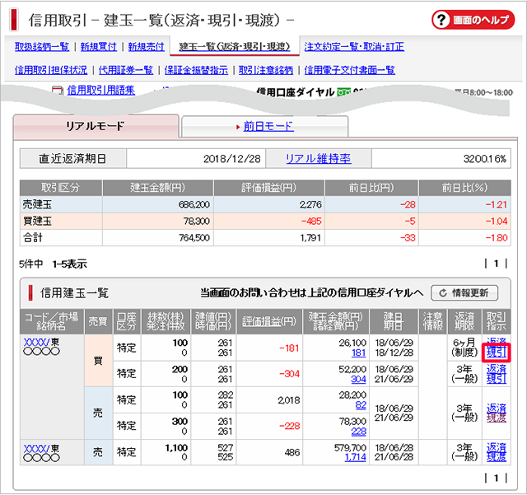Click fee link 1,714 in last row
Screen dimensions: 527x495
(x=355, y=457)
